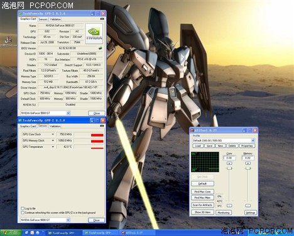Select Graphics Card tab in lower GPU-Z window

28,126
